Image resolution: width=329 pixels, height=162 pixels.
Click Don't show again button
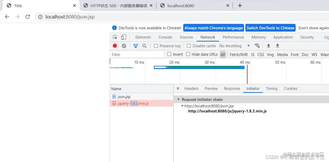coord(313,28)
